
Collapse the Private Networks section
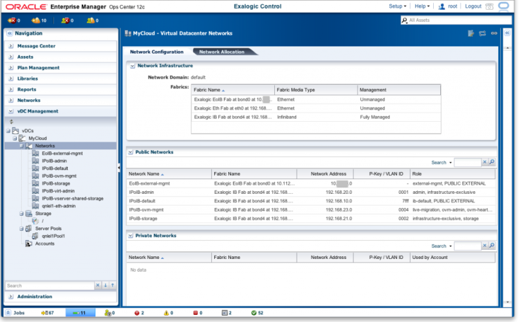pos(131,236)
